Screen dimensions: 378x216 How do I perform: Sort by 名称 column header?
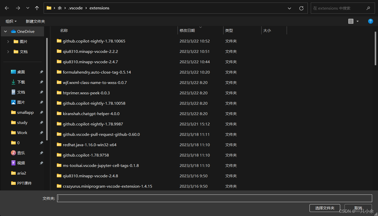tap(64, 30)
